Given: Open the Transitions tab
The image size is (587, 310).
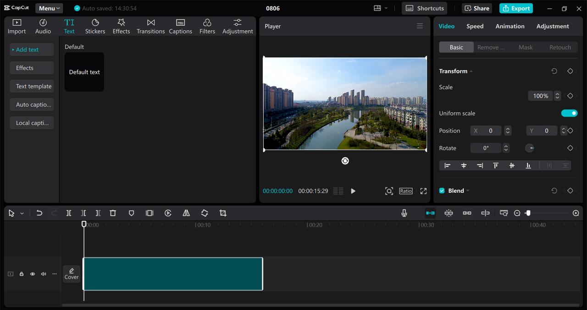Looking at the screenshot, I should (x=150, y=27).
